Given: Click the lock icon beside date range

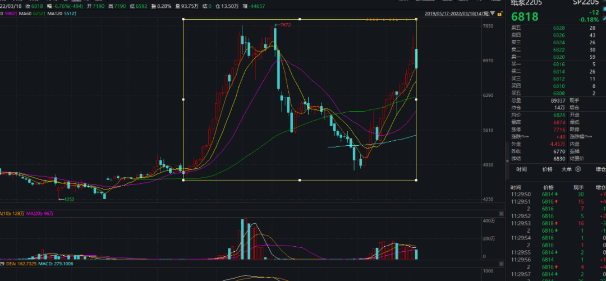Looking at the screenshot, I should (500, 13).
